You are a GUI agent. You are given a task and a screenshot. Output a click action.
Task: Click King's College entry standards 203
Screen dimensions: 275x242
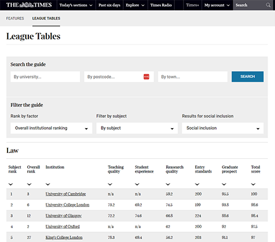click(198, 237)
